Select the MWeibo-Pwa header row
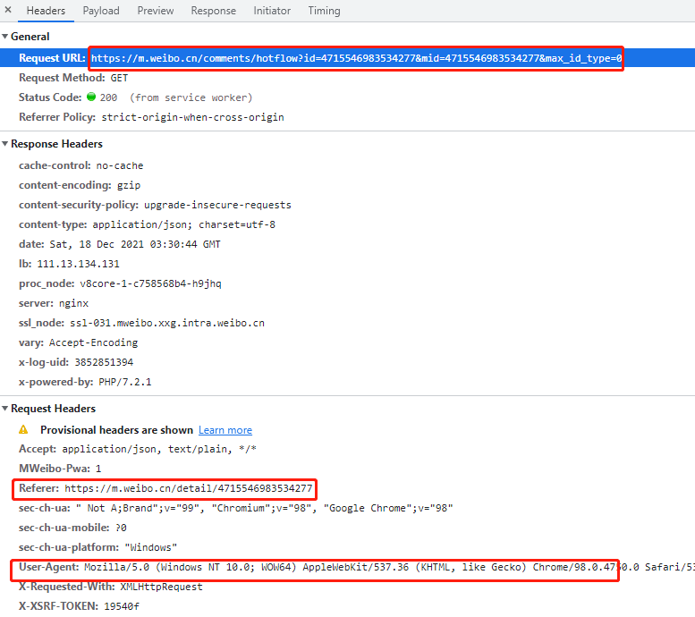 pyautogui.click(x=60, y=469)
